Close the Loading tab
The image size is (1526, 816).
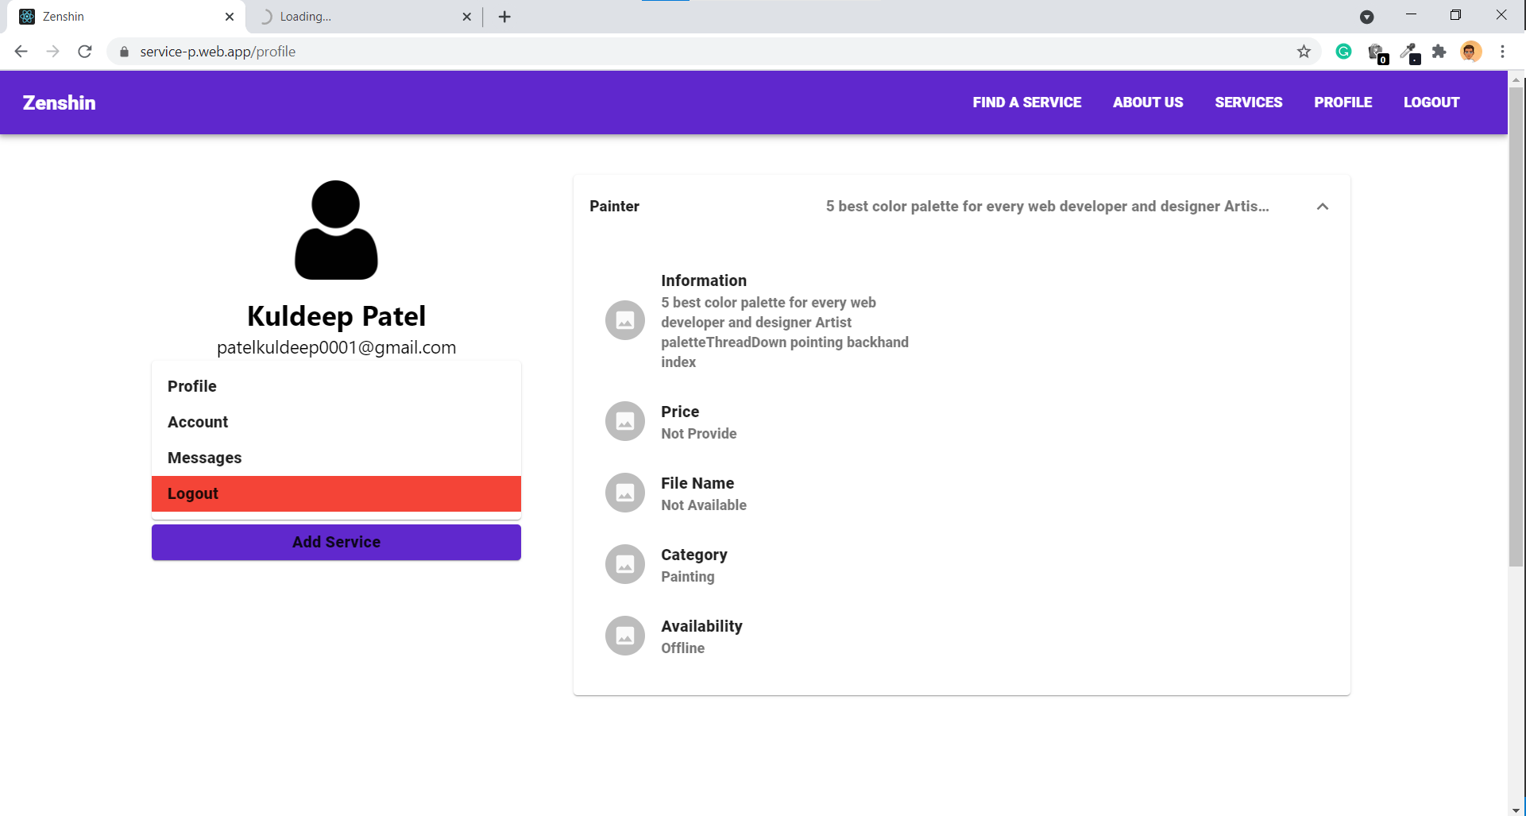467,17
